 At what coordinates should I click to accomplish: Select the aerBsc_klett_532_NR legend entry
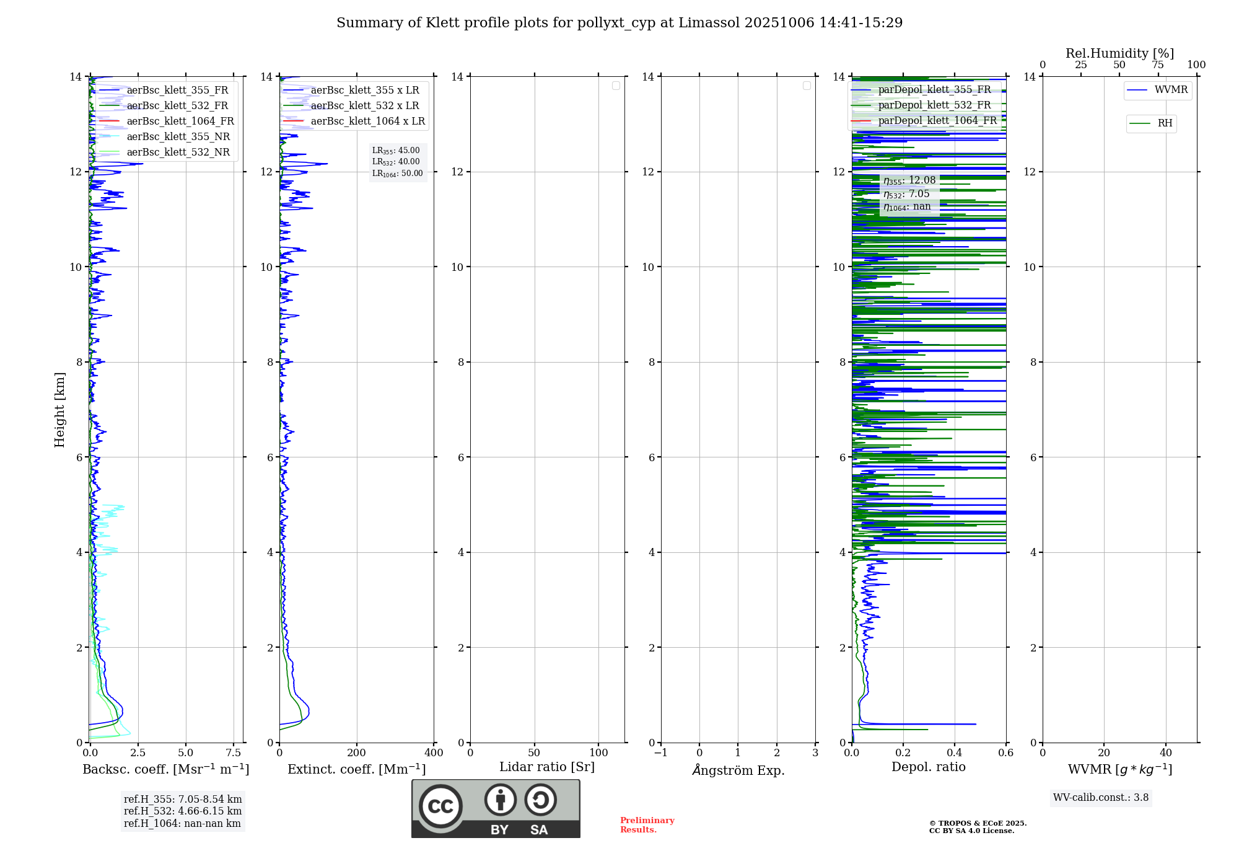coord(178,152)
